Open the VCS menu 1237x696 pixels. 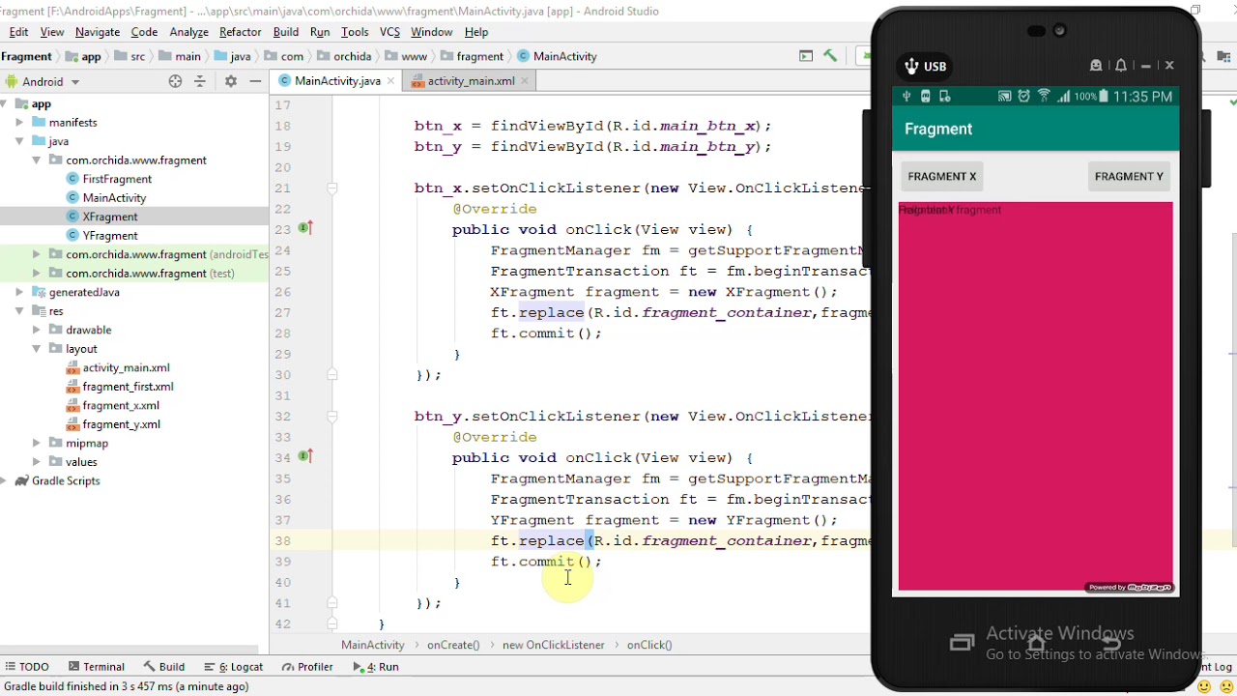click(x=389, y=32)
